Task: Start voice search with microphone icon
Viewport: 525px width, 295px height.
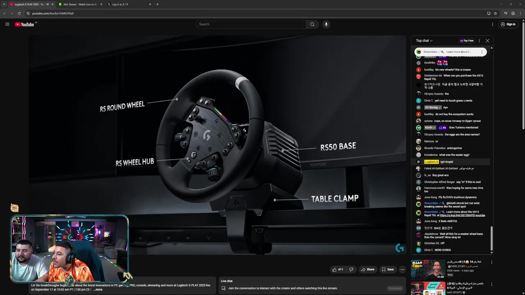Action: point(326,24)
